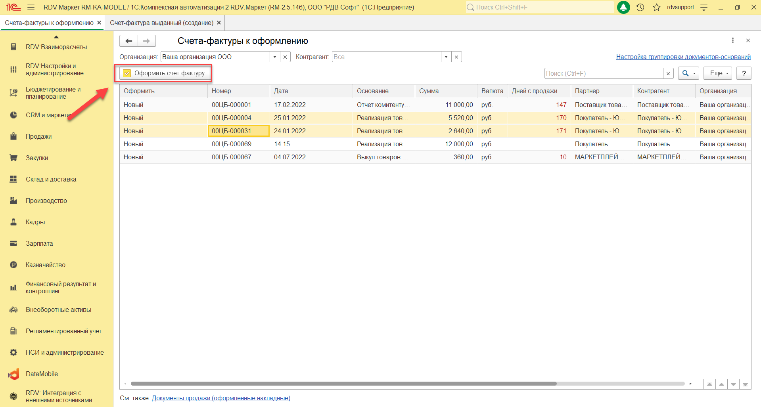Select row with number 00ЦБ-000001
Screen dimensions: 761x407
click(x=435, y=105)
